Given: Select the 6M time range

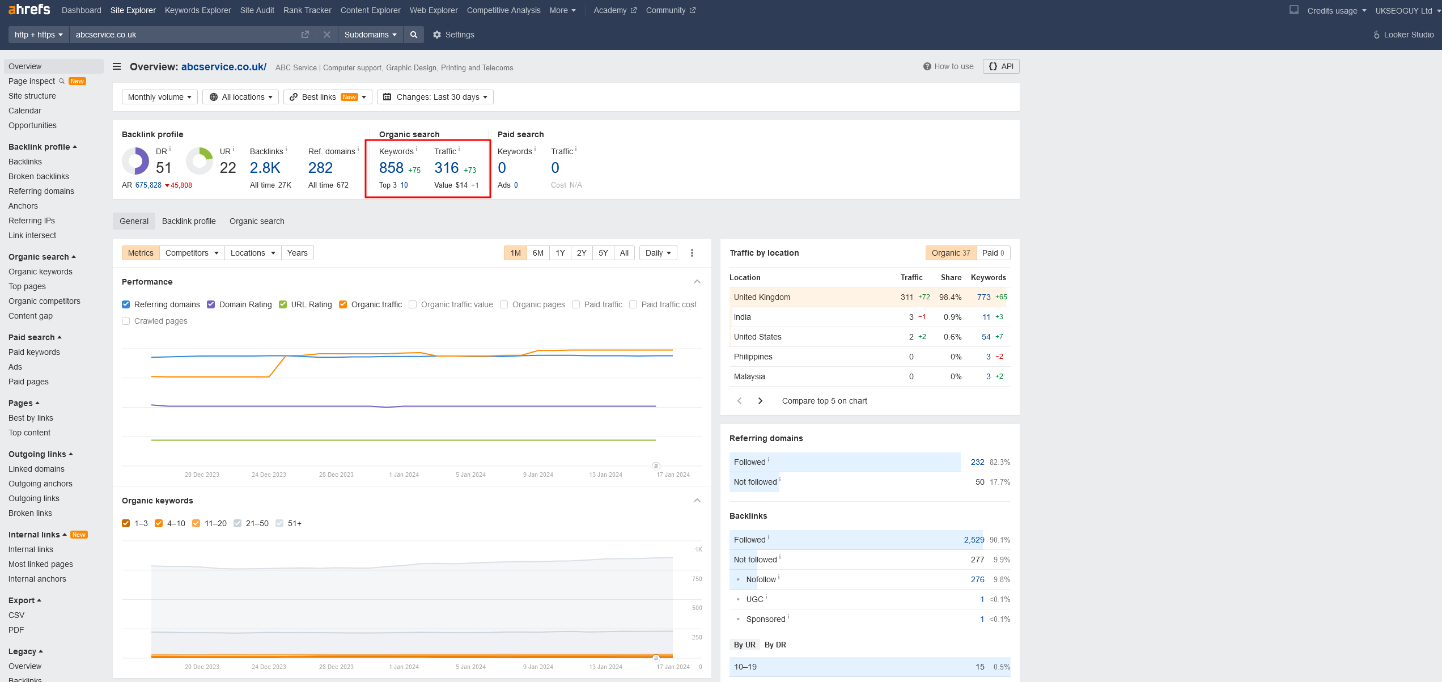Looking at the screenshot, I should pos(538,253).
